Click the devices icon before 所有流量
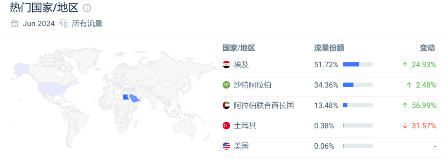The height and width of the screenshot is (159, 447). coord(63,24)
